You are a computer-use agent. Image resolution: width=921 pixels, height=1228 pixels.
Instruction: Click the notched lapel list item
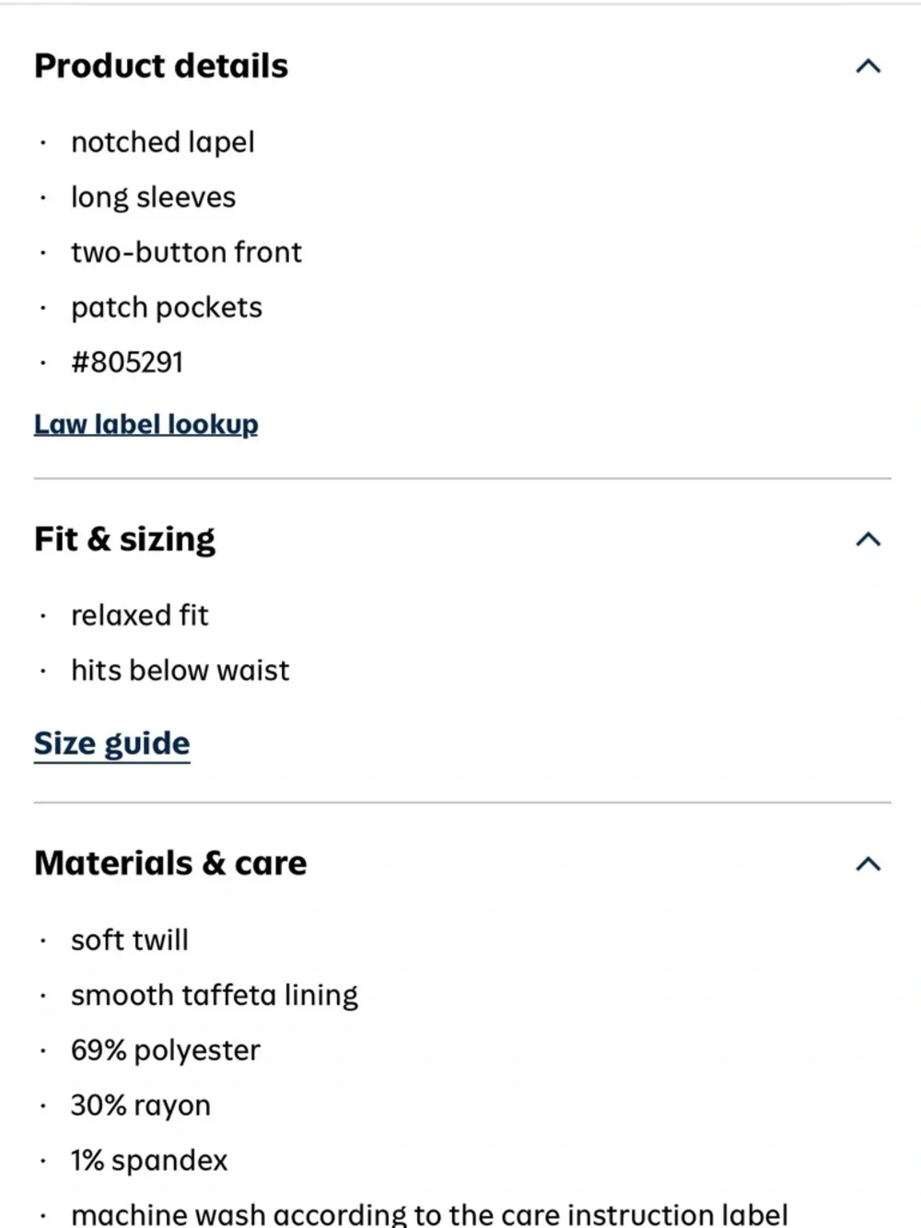point(163,142)
